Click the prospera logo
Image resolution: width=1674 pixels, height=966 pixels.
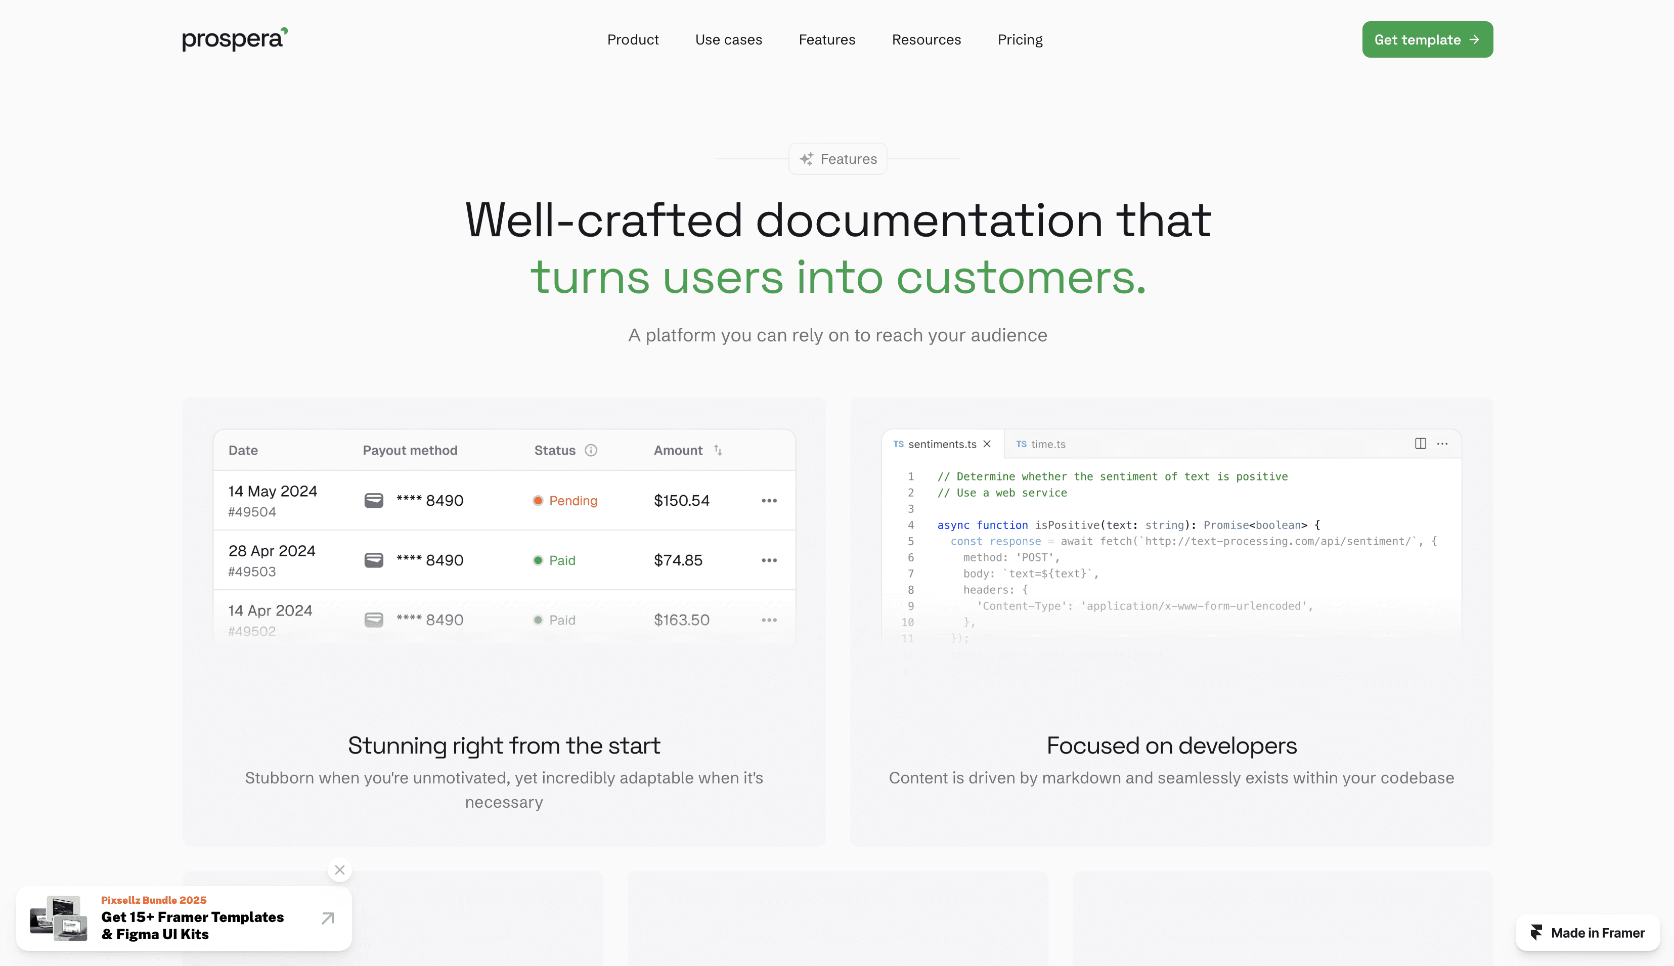(234, 39)
